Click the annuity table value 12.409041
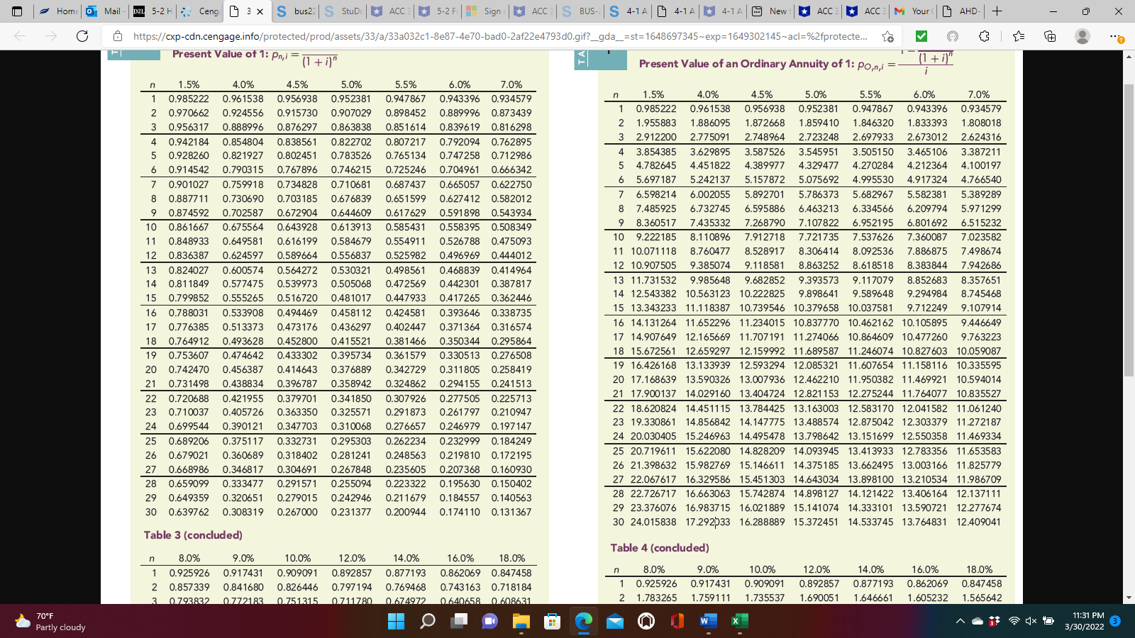The width and height of the screenshot is (1135, 638). (978, 522)
